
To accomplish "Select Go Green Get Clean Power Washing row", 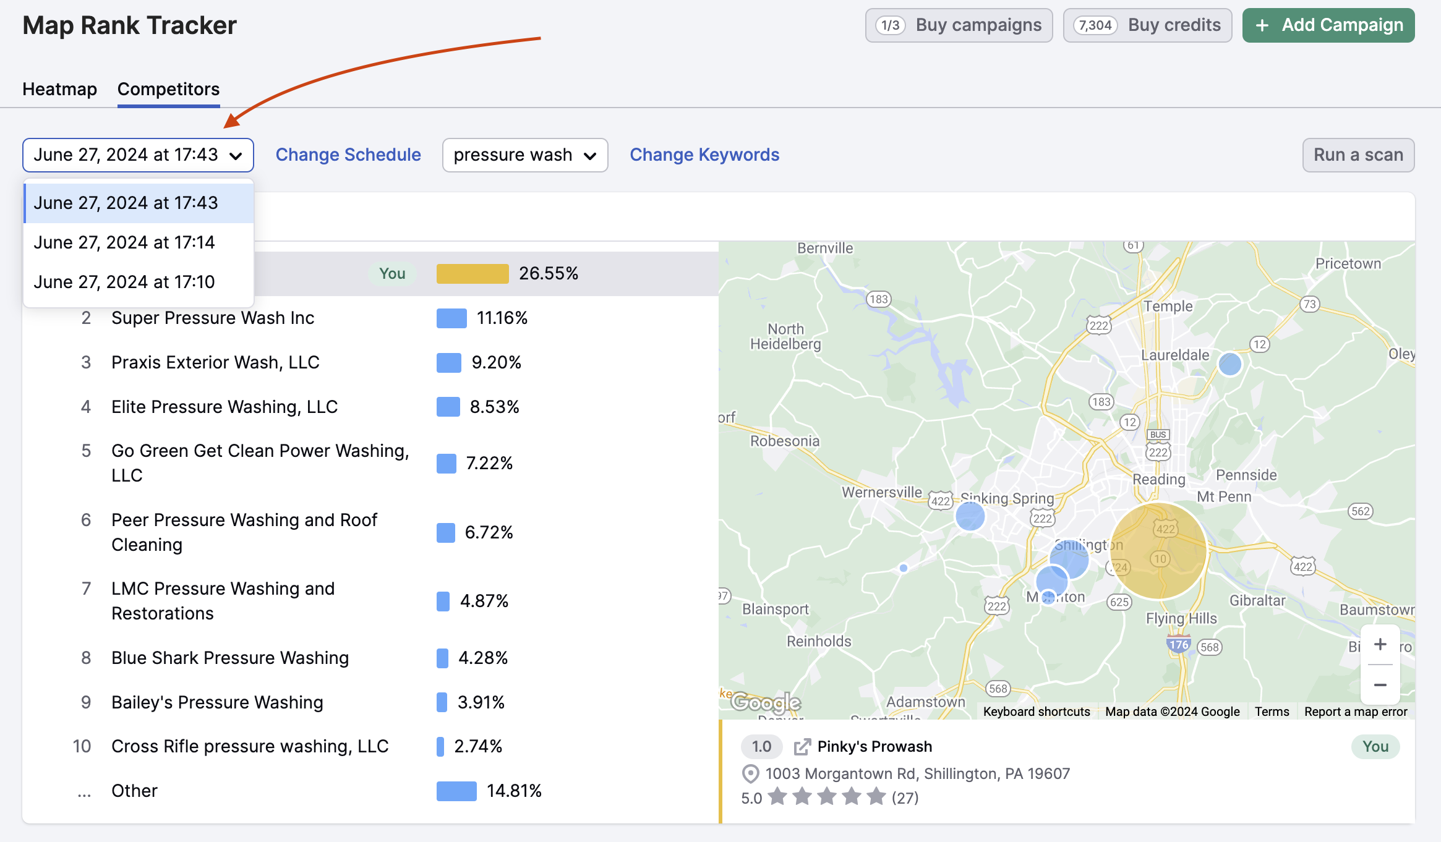I will point(371,463).
